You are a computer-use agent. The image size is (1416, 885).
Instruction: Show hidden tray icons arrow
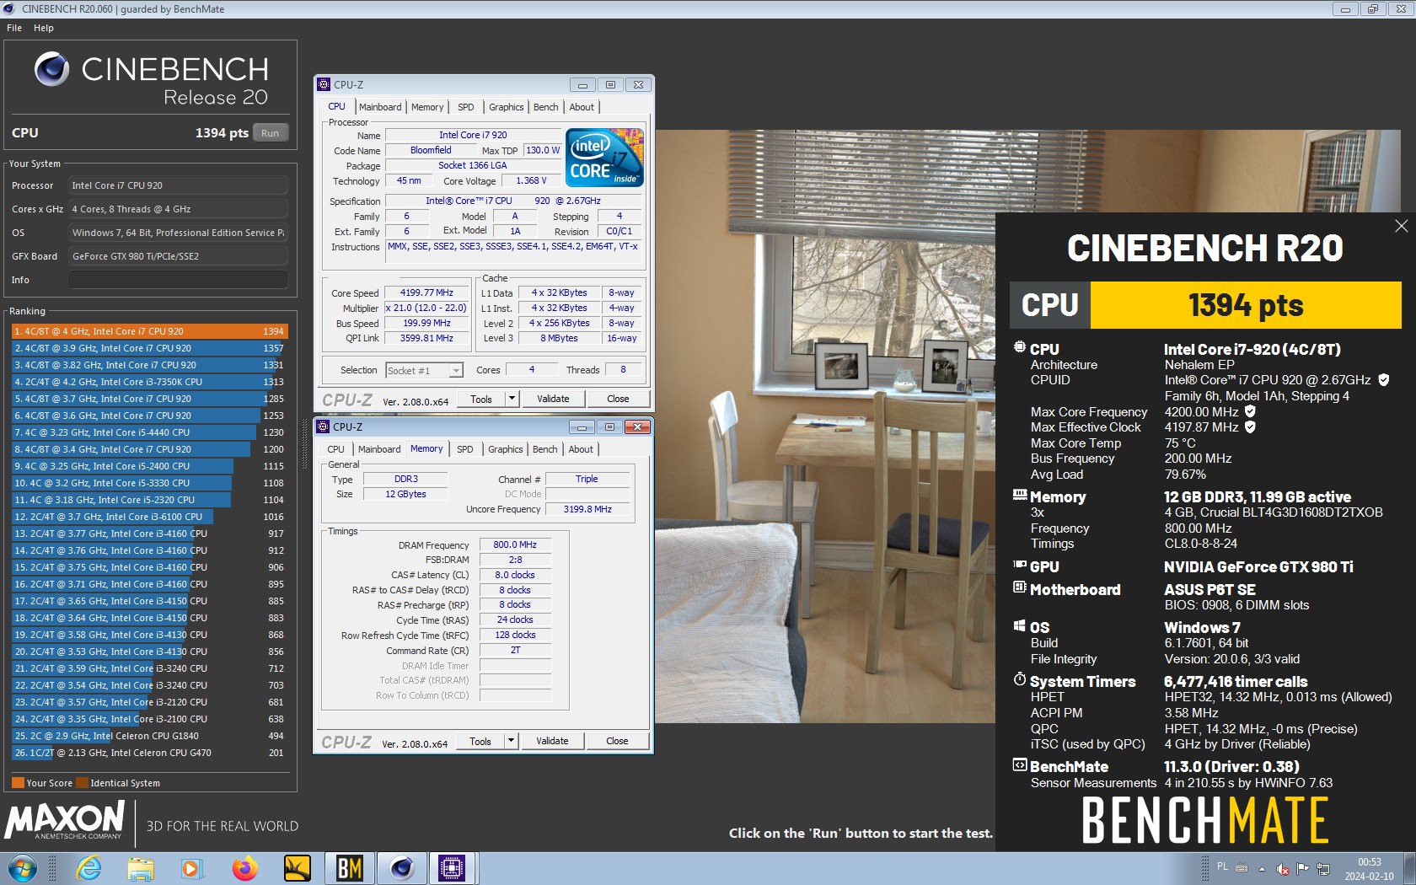[1262, 869]
